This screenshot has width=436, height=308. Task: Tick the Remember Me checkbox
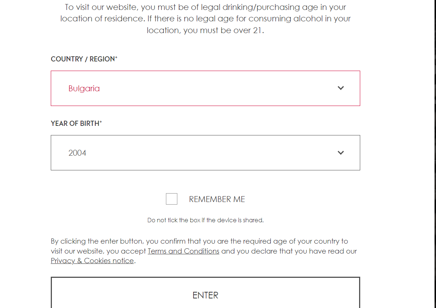click(x=171, y=199)
